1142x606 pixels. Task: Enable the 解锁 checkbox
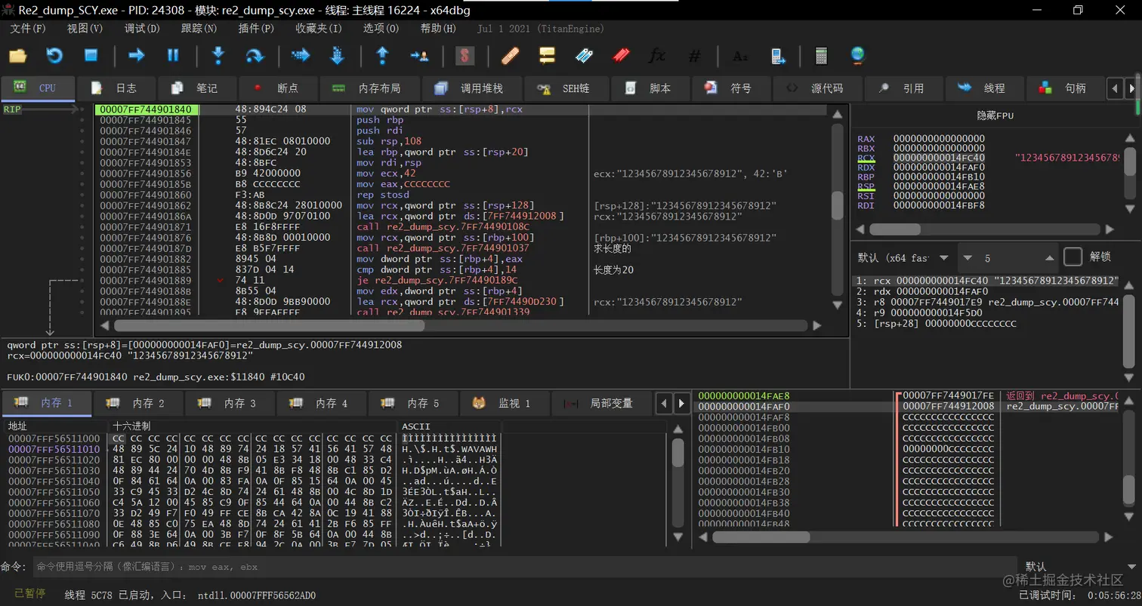tap(1073, 257)
